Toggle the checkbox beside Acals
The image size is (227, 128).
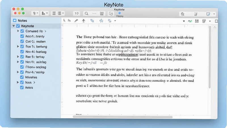pyautogui.click(x=22, y=82)
